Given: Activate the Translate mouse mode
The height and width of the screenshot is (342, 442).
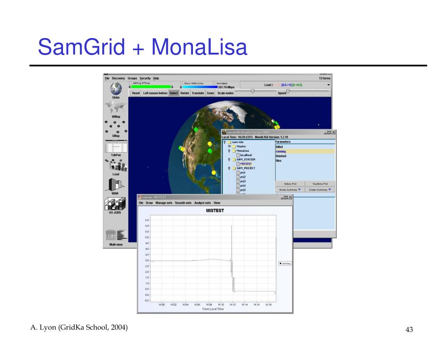Looking at the screenshot, I should click(x=198, y=93).
